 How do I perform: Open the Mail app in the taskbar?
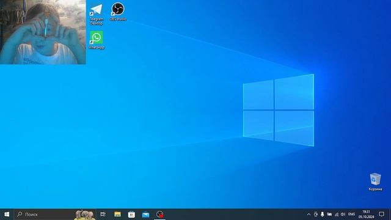(x=145, y=215)
